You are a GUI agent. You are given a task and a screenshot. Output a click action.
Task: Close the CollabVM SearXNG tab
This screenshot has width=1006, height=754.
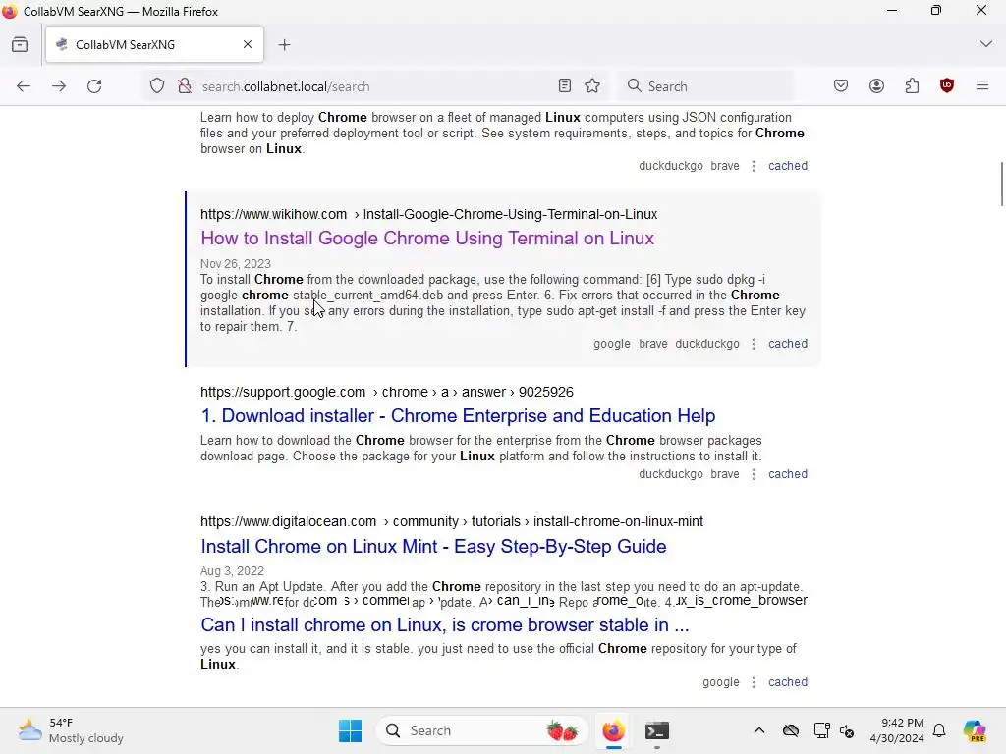click(248, 44)
